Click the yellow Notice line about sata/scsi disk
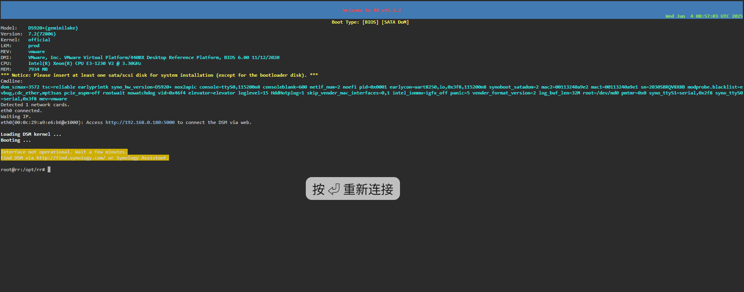 pos(159,75)
